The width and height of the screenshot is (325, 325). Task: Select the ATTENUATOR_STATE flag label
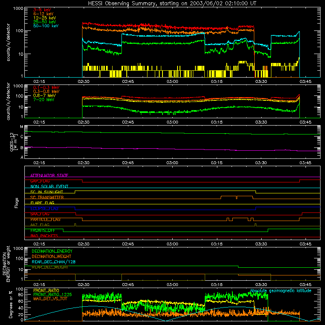[x=49, y=175]
